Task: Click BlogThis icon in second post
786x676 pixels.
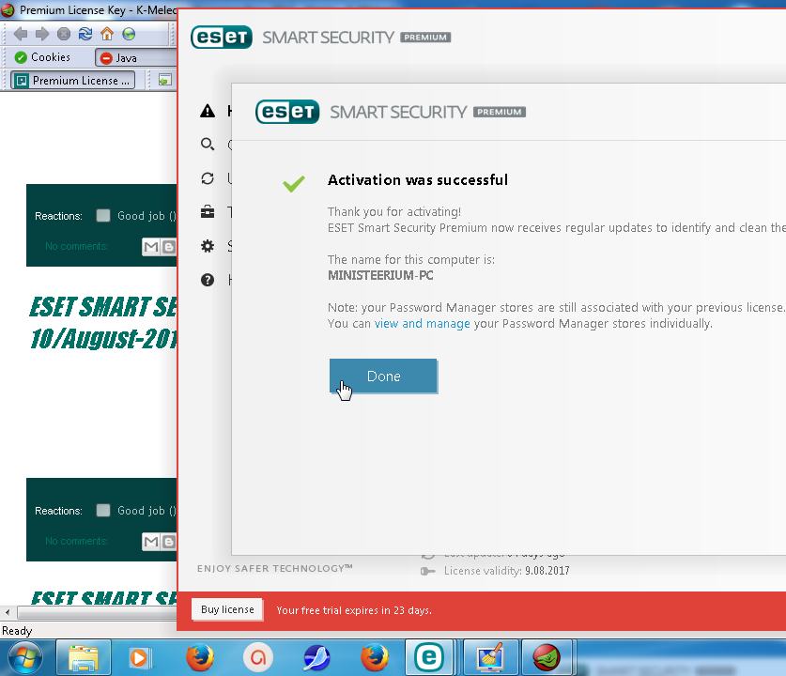Action: pos(169,541)
